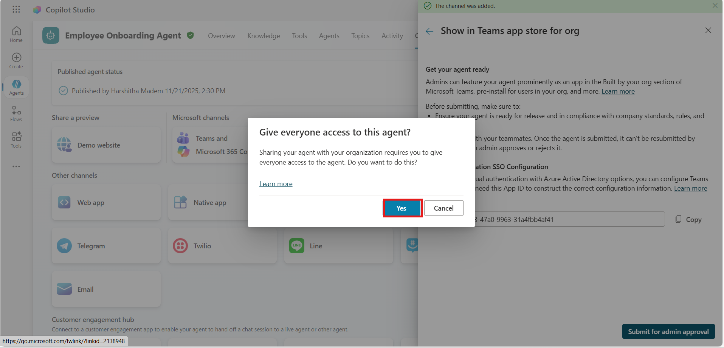Confirm with the Yes button
The image size is (724, 348).
pos(402,208)
